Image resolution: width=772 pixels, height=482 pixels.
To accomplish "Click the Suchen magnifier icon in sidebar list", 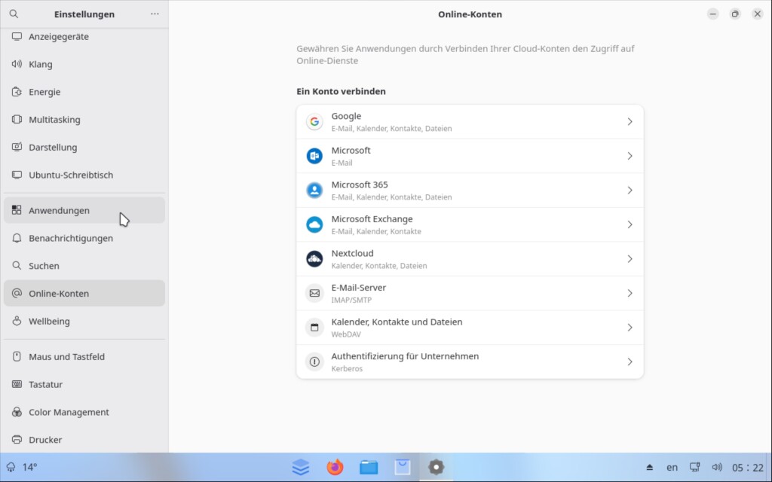I will pyautogui.click(x=17, y=266).
